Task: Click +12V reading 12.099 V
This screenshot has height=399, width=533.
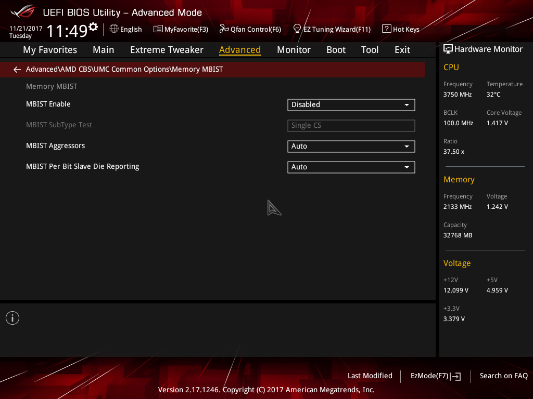Action: coord(455,290)
